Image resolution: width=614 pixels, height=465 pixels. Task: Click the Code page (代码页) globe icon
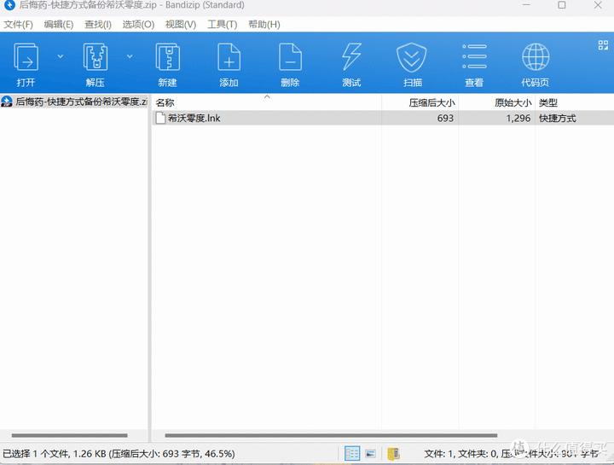tap(536, 57)
